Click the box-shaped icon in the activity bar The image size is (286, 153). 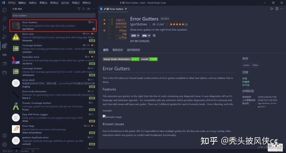(5, 63)
